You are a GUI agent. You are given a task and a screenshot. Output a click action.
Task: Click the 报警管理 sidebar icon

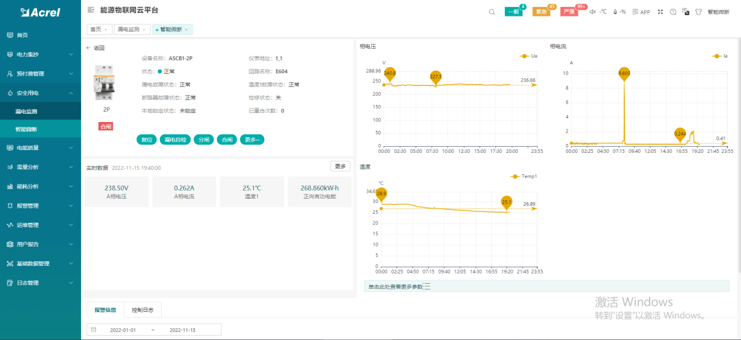click(x=10, y=206)
